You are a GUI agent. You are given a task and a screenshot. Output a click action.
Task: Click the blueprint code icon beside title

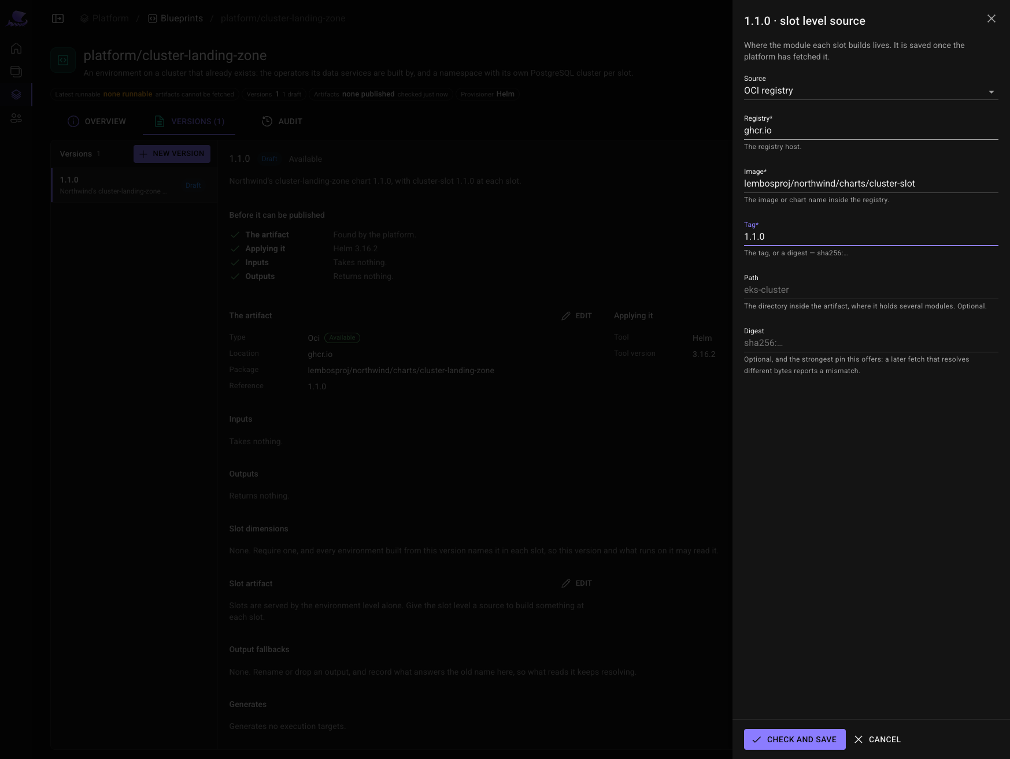(63, 60)
